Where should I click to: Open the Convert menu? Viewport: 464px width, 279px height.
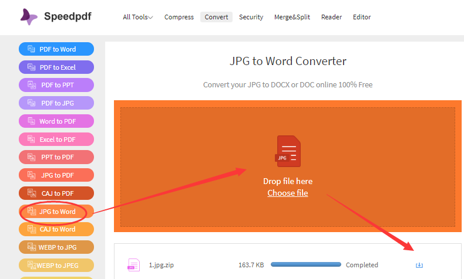click(216, 17)
